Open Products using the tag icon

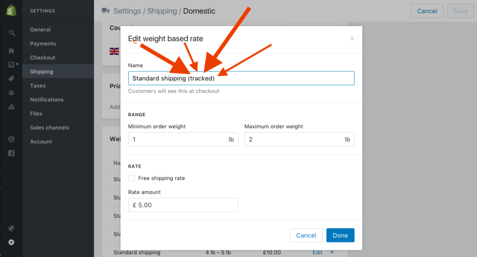(11, 79)
